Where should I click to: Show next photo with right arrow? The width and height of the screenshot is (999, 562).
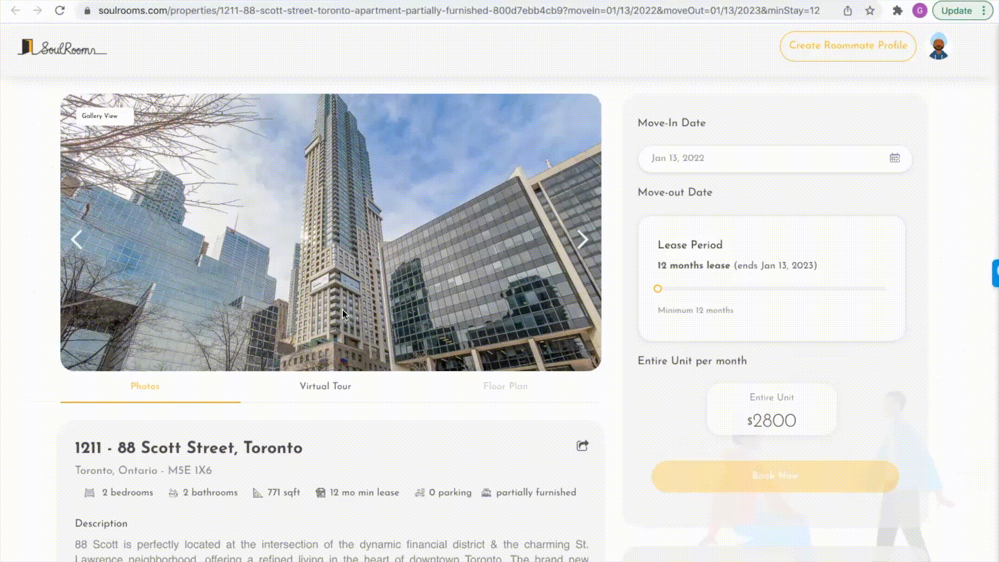click(x=583, y=239)
